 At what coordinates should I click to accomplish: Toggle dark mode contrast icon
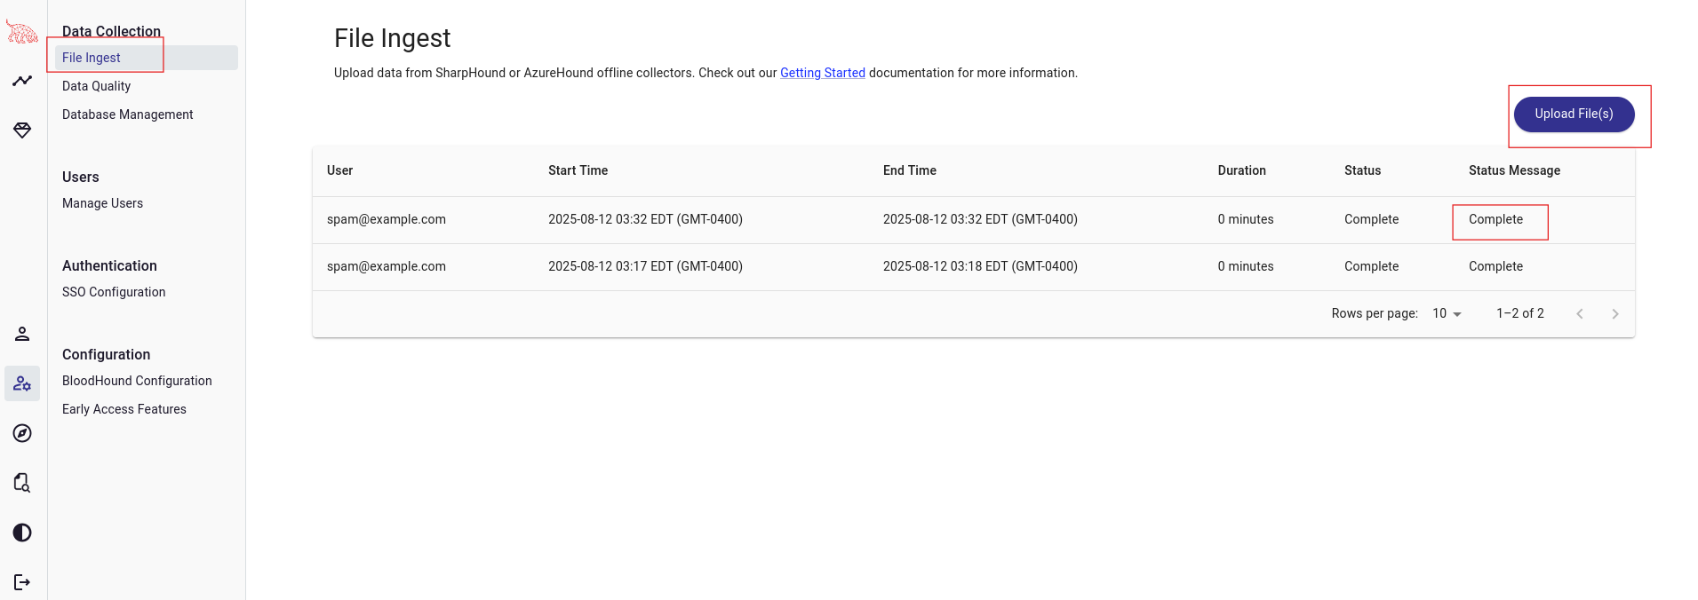(22, 533)
